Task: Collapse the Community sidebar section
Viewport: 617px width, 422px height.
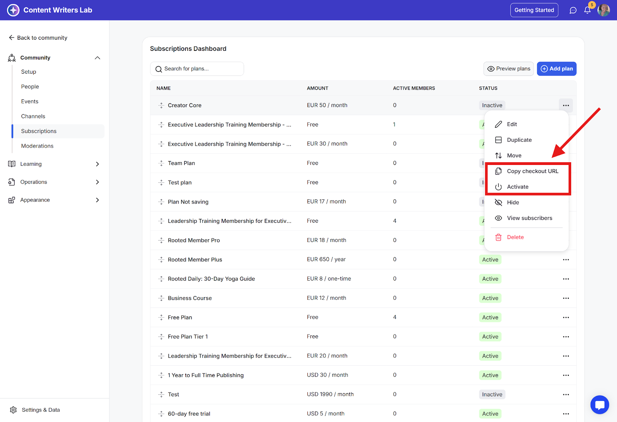Action: tap(98, 58)
